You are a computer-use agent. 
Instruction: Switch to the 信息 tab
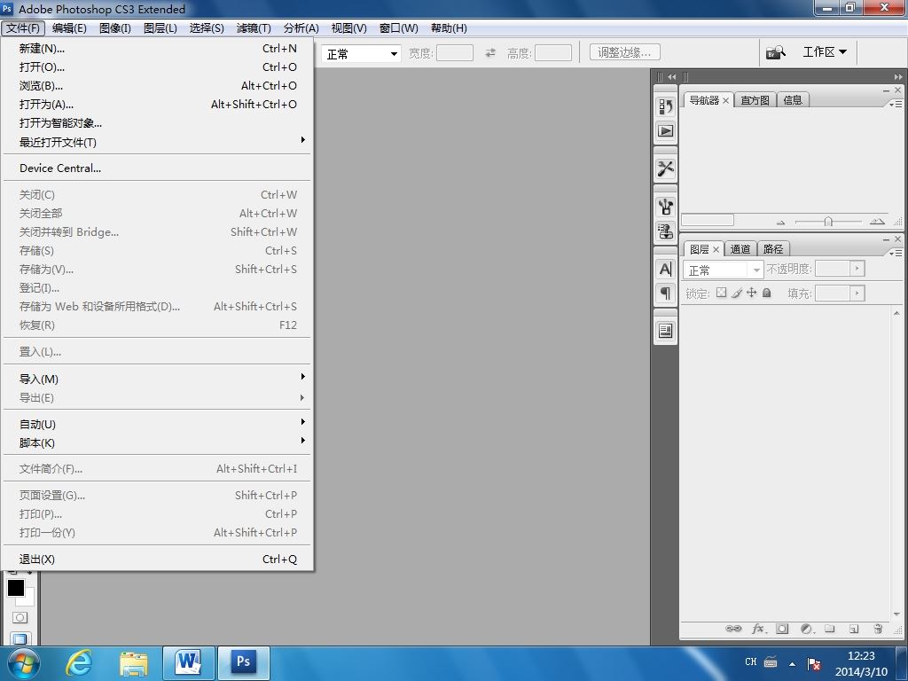tap(793, 100)
